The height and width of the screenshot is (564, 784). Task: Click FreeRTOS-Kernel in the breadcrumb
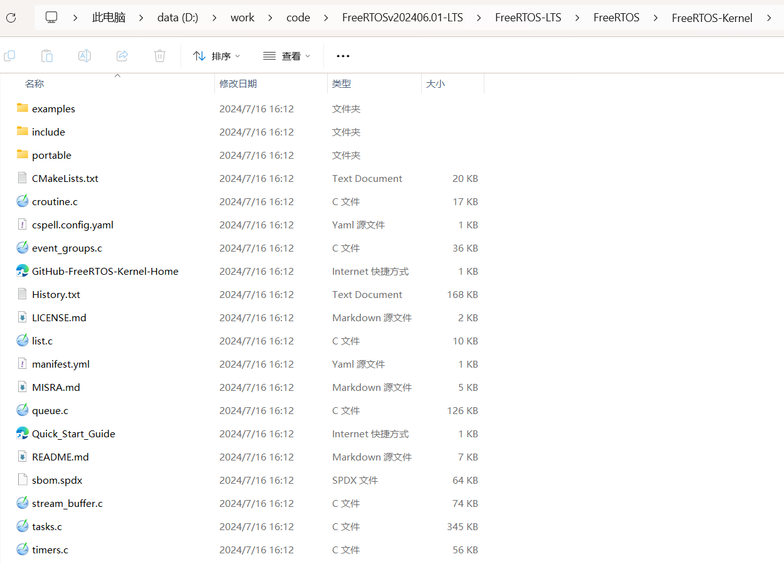click(712, 18)
